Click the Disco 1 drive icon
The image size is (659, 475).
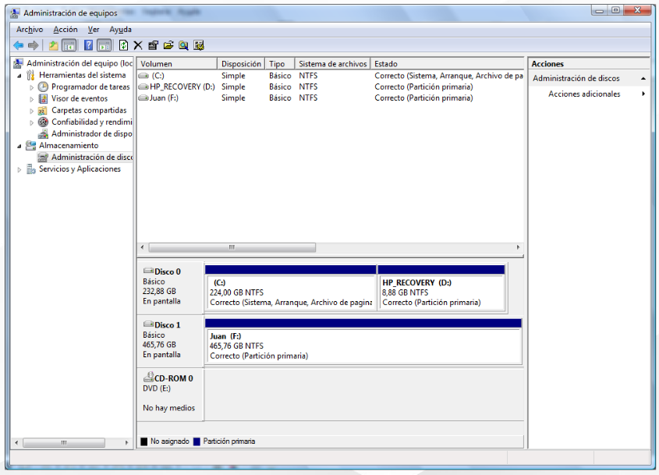[148, 324]
